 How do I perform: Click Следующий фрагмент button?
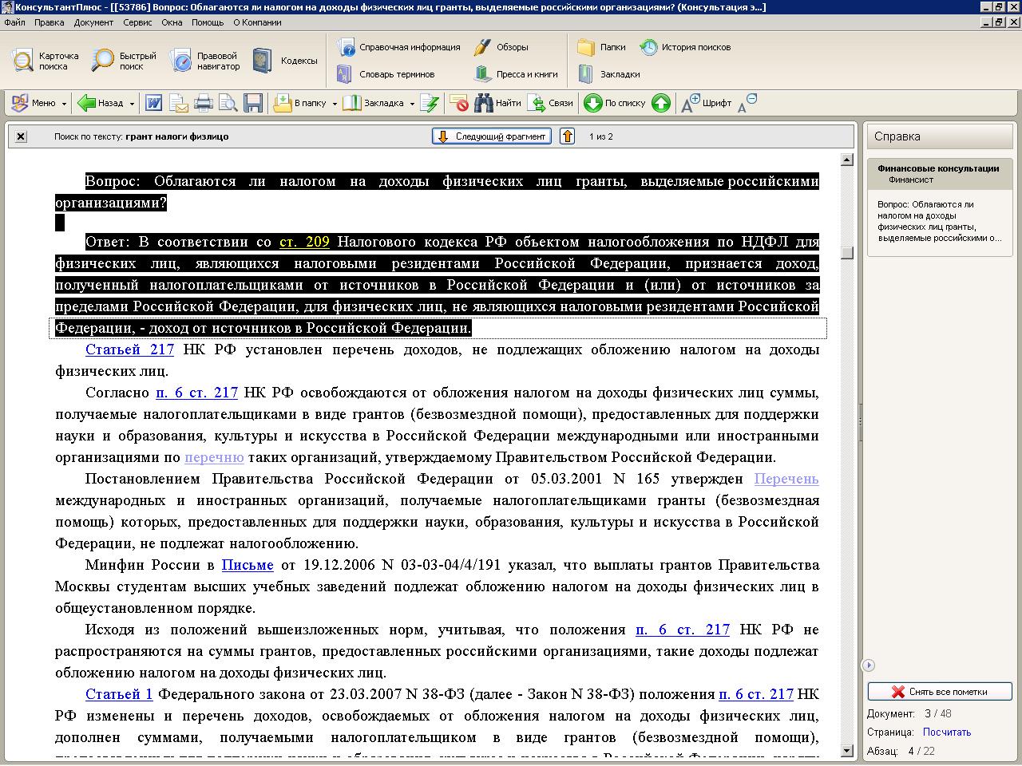click(x=493, y=136)
